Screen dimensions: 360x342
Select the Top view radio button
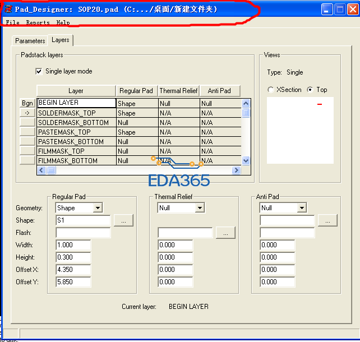tap(310, 90)
